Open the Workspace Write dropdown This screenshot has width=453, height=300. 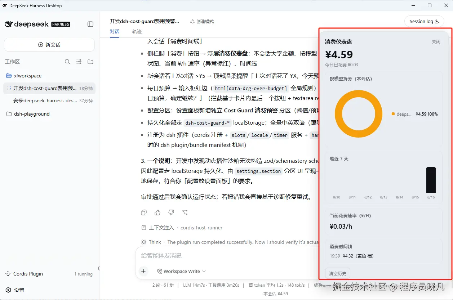click(182, 271)
